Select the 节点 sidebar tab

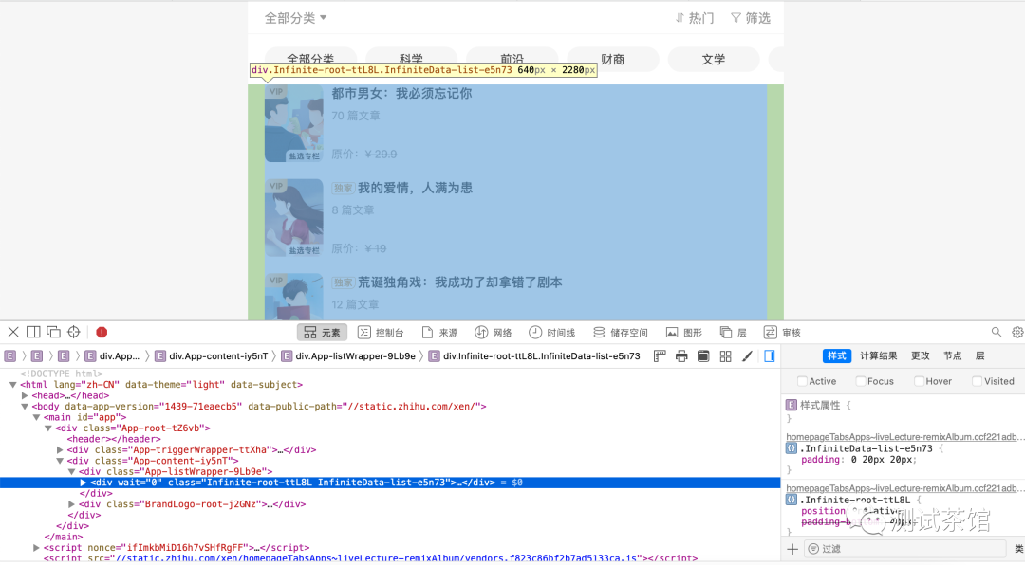[953, 356]
